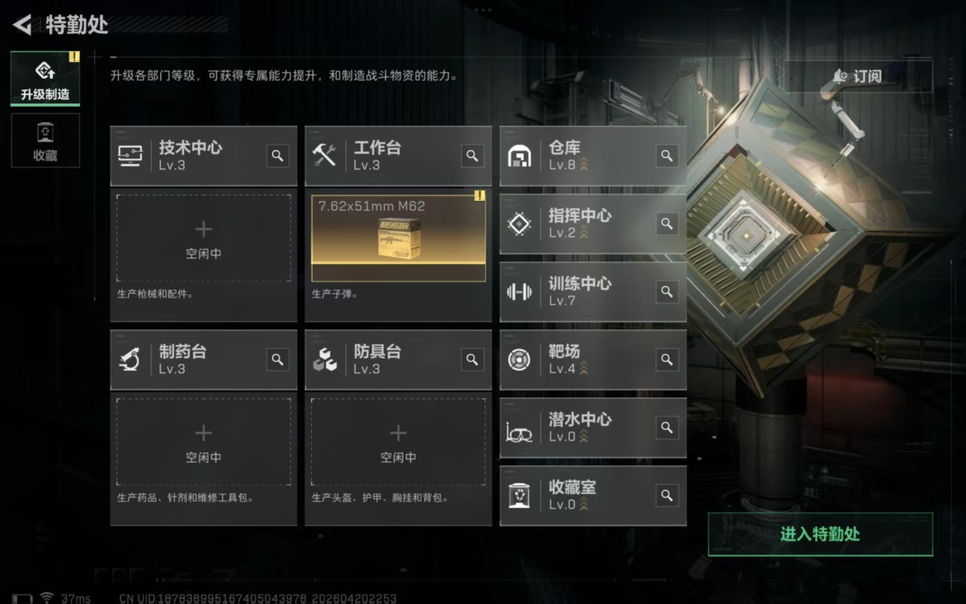
Task: Add production in idle 防具台 slot
Action: coord(398,442)
